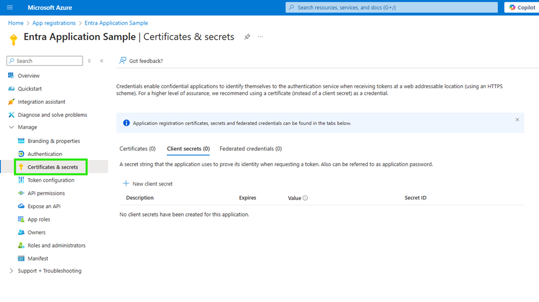Screen dimensions: 539x302
Task: Select Certificates & secrets in sidebar
Action: click(53, 167)
